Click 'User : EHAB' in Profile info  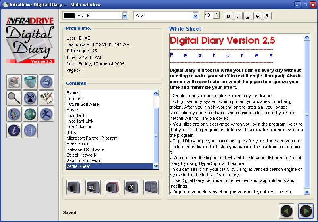78,38
